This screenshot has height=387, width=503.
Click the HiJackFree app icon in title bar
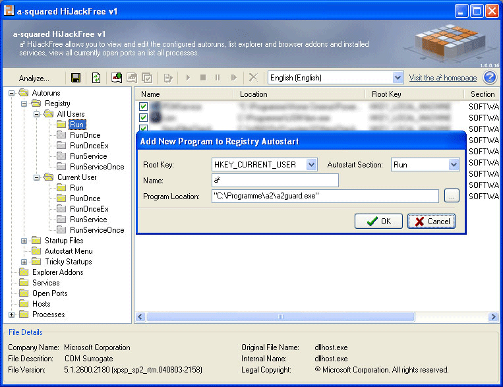tap(9, 11)
